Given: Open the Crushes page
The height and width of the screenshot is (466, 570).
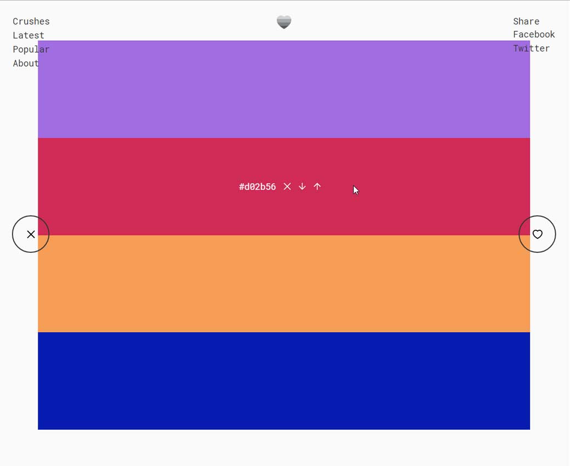Looking at the screenshot, I should pos(31,21).
